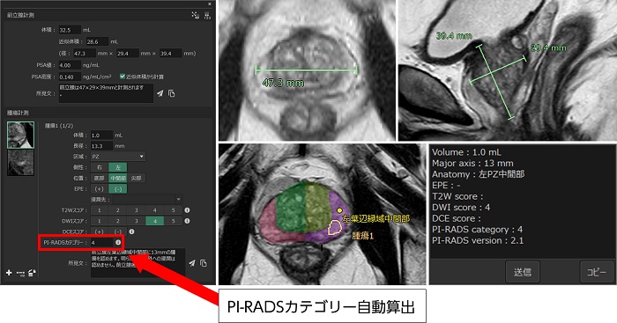617x323 pixels.
Task: Click the diameter field showing 39.4
Action: coord(170,53)
